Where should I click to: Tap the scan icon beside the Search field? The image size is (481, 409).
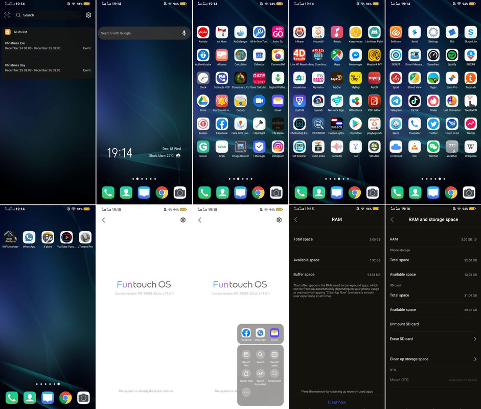pyautogui.click(x=7, y=15)
